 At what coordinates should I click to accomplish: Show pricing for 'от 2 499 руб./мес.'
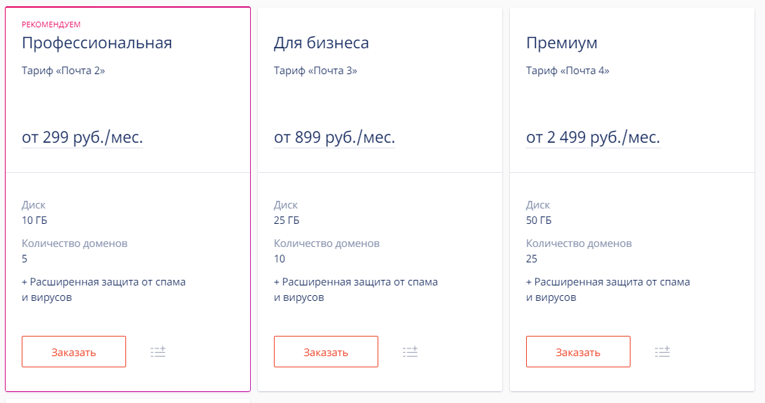593,137
